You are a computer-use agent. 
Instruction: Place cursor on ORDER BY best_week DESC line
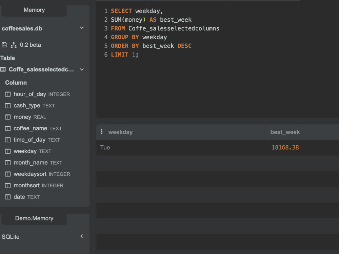pos(151,46)
